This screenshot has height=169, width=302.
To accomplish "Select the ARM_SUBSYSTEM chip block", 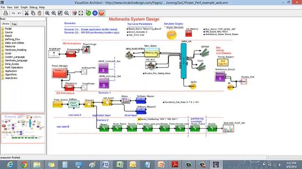I will tap(129, 55).
